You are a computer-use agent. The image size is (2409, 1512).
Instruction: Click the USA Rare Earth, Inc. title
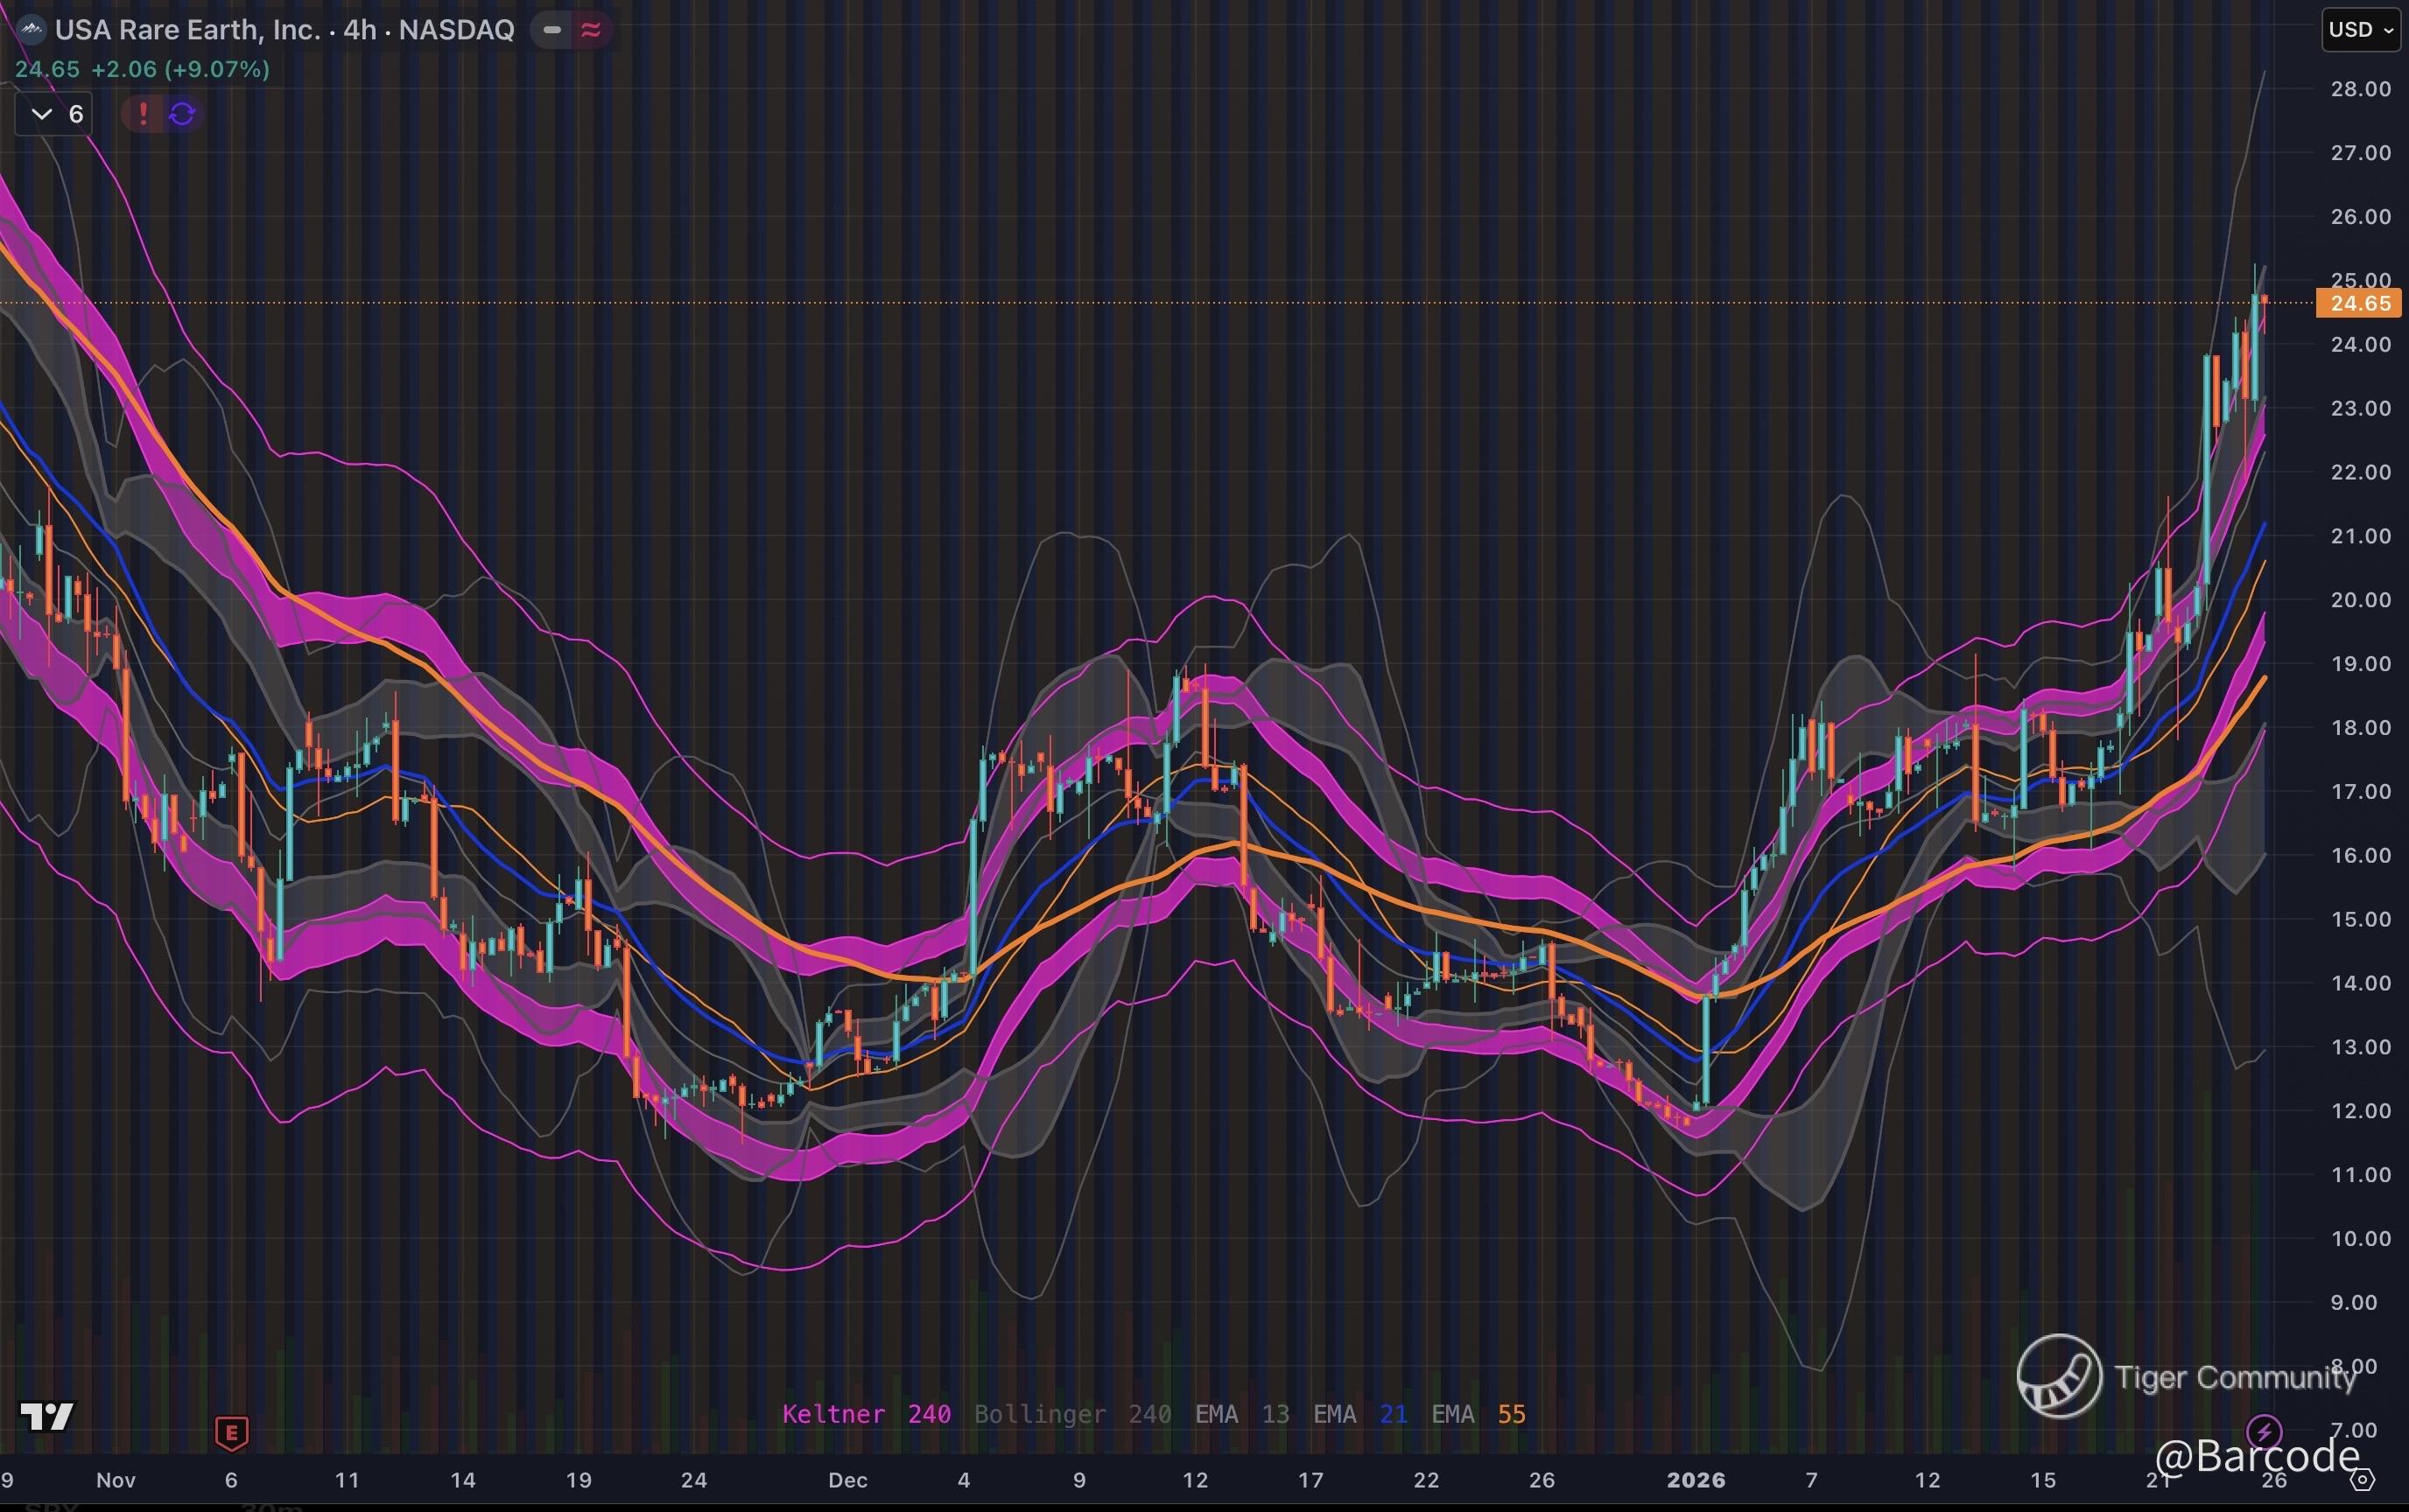coord(187,30)
